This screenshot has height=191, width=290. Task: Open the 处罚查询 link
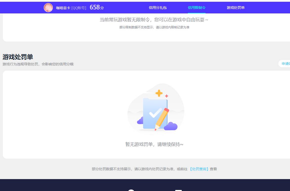click(x=199, y=169)
